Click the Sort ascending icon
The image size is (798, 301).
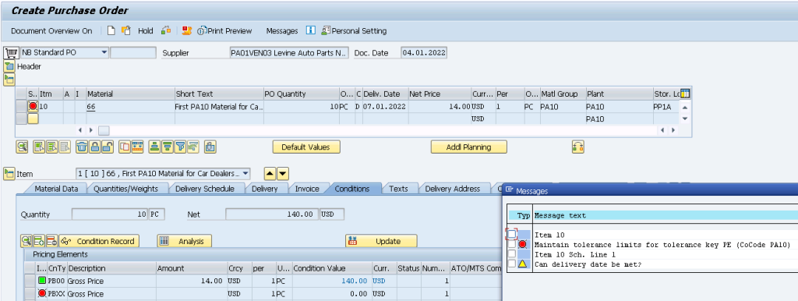tap(154, 147)
